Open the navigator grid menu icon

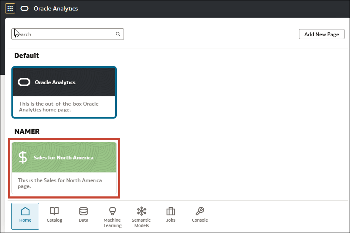point(10,8)
